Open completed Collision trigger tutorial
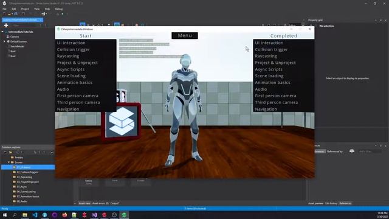Viewport: 389px width, 219px height. point(272,49)
